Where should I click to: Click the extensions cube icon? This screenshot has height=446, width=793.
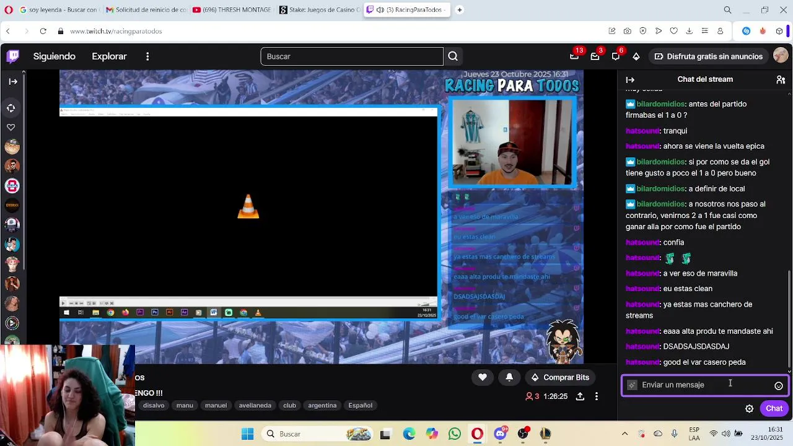point(779,31)
